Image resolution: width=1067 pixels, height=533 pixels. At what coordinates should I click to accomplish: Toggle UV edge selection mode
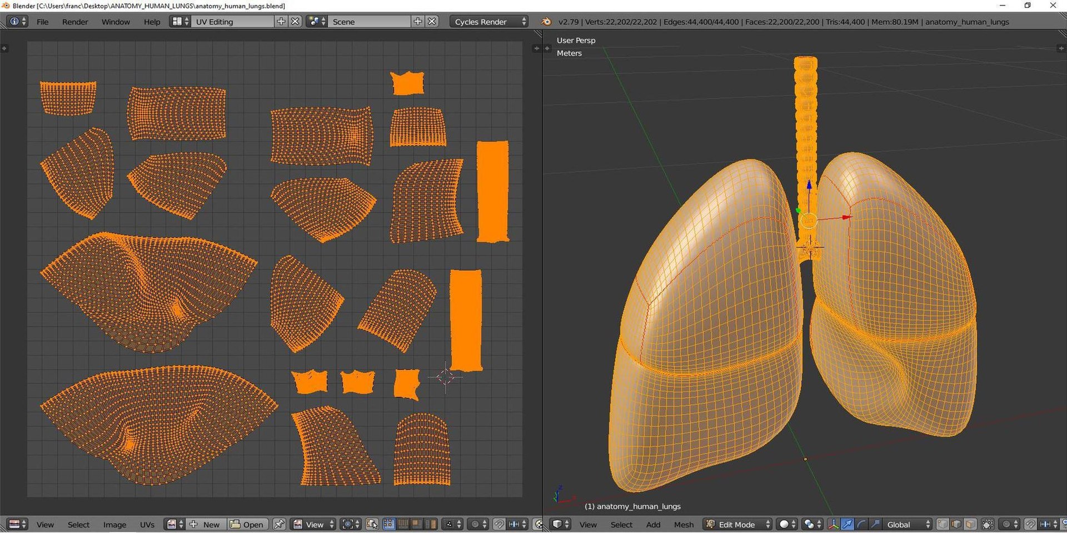403,524
